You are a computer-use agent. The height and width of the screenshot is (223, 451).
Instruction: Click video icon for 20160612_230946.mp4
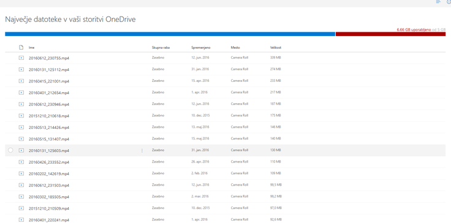[21, 104]
